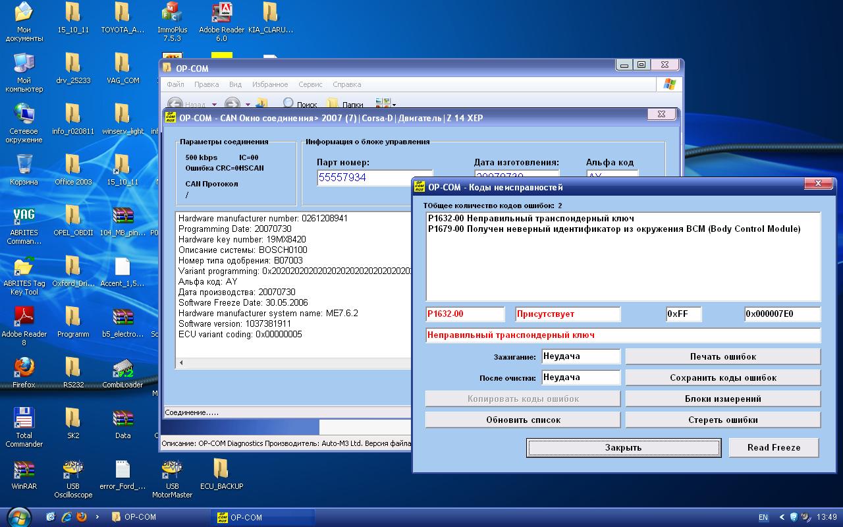Switch to OP-COM application taskbar button
The width and height of the screenshot is (843, 527).
click(263, 517)
